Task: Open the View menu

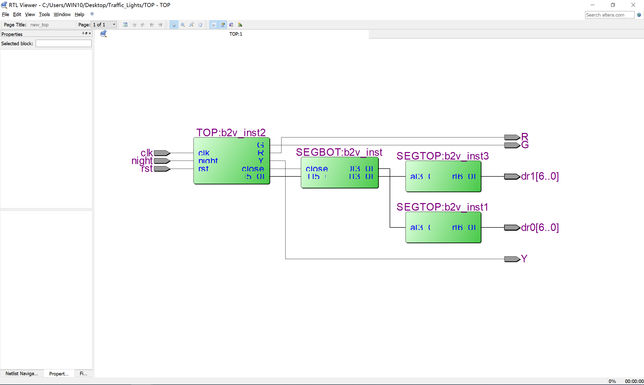Action: [x=30, y=14]
